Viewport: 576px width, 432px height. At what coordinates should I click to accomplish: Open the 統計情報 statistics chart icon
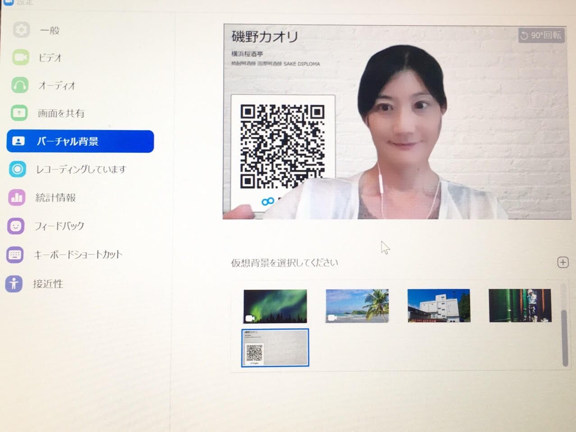(17, 197)
